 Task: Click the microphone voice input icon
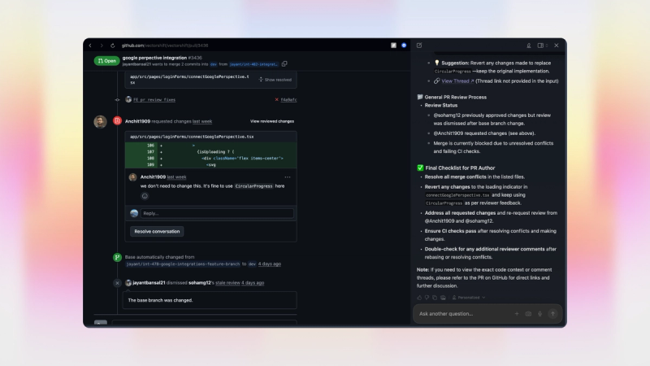[539, 314]
